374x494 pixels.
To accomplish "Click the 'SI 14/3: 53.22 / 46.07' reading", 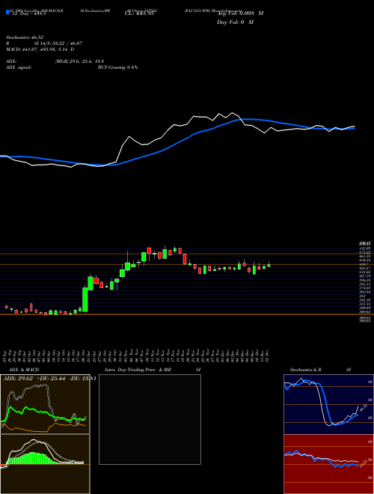I will [58, 43].
